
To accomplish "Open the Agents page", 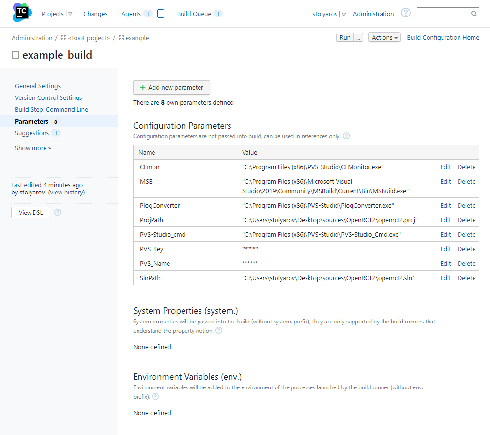I will coord(131,14).
